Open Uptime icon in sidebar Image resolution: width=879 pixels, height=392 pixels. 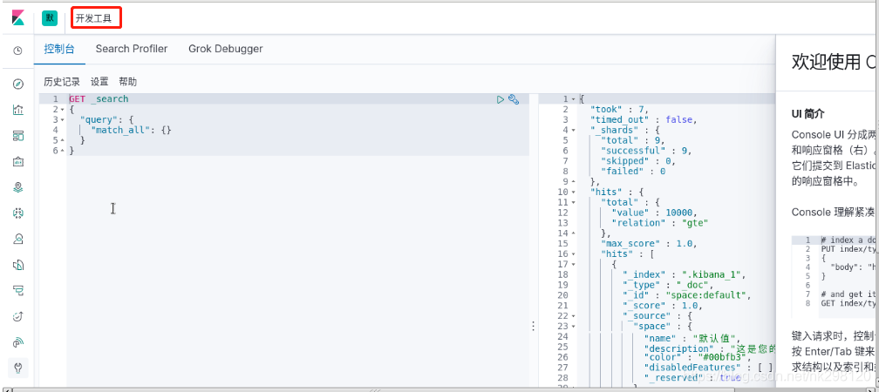tap(18, 316)
